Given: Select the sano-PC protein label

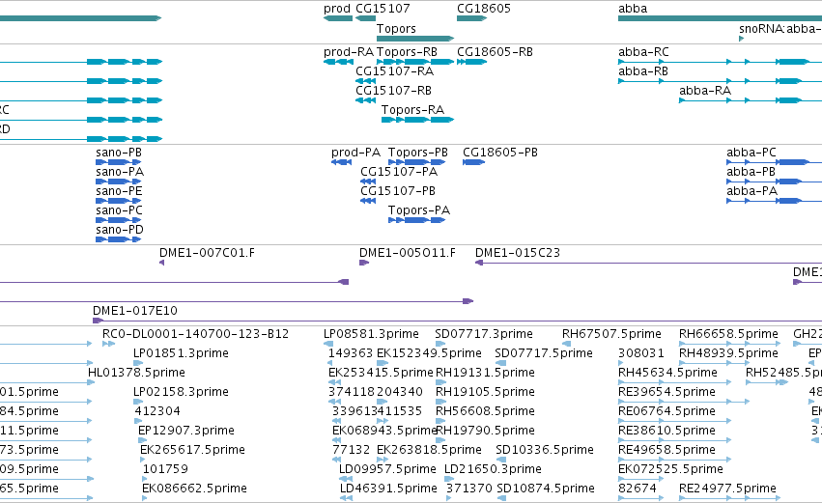Looking at the screenshot, I should (119, 210).
